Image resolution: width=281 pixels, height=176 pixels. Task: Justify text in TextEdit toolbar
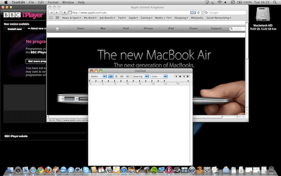point(122,77)
